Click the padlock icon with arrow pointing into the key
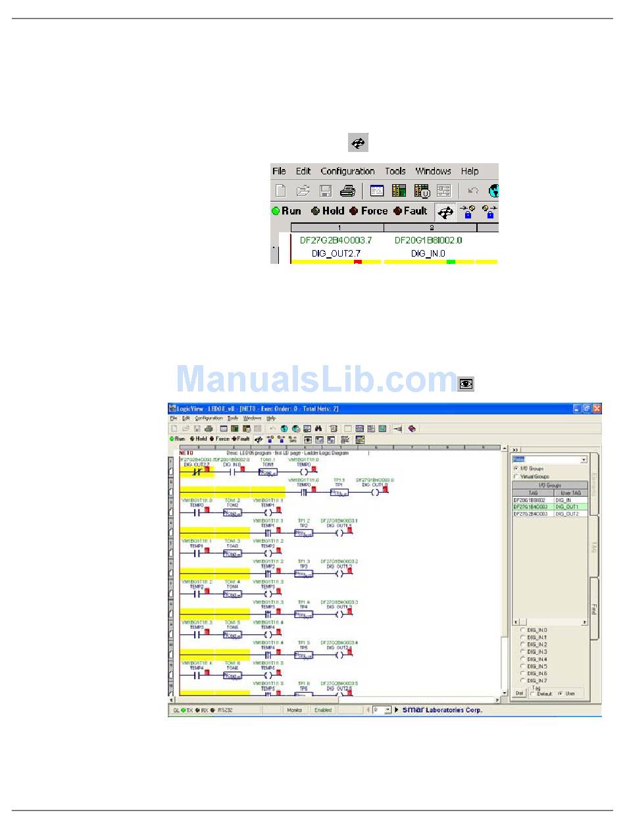The height and width of the screenshot is (829, 625). point(467,212)
